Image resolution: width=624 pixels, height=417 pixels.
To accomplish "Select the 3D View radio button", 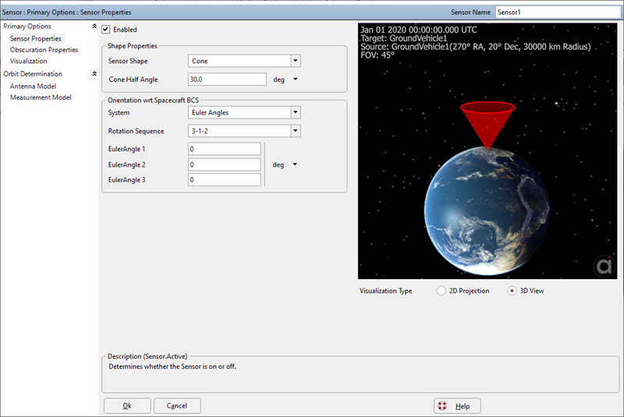I will 512,291.
